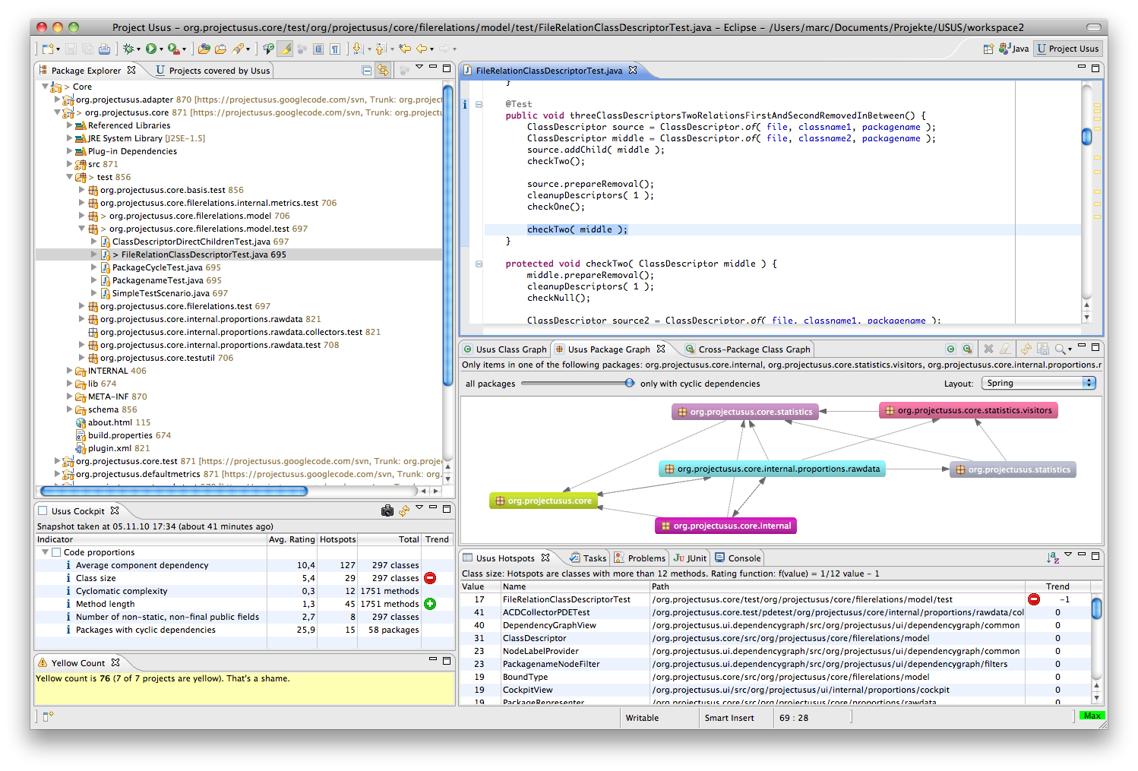Switch to the Cross-Package Class Graph tab
The image size is (1138, 771).
[x=748, y=349]
